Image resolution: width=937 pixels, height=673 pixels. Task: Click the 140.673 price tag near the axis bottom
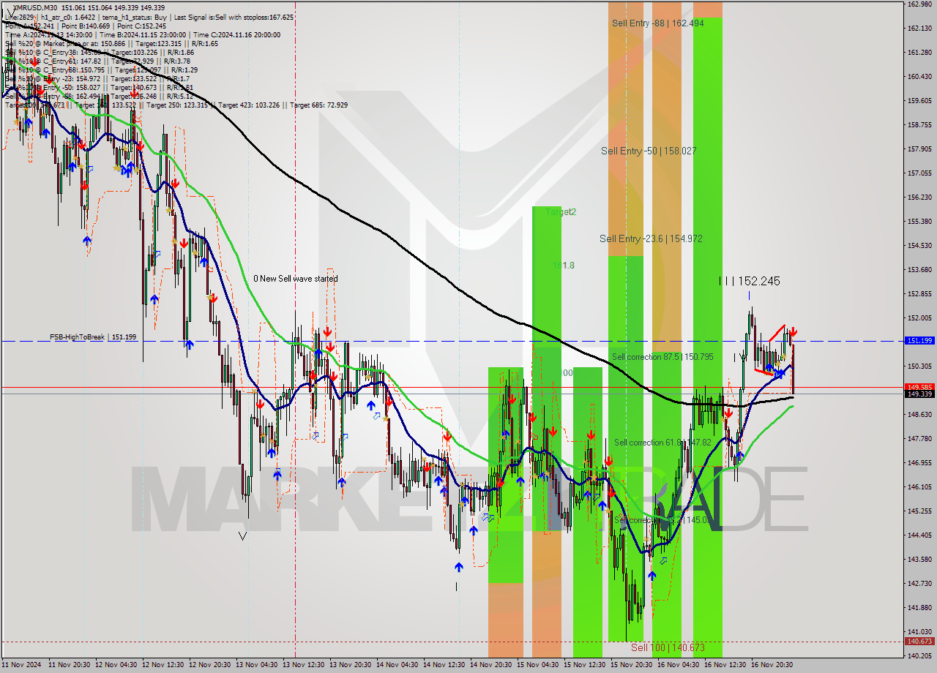(919, 641)
